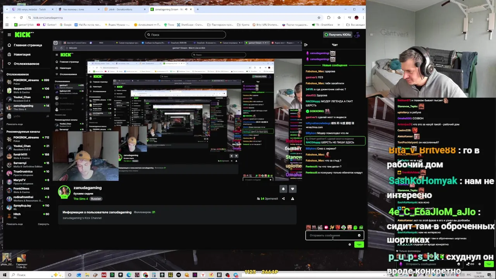Open the Google bookmark
The width and height of the screenshot is (496, 279).
pyautogui.click(x=65, y=25)
